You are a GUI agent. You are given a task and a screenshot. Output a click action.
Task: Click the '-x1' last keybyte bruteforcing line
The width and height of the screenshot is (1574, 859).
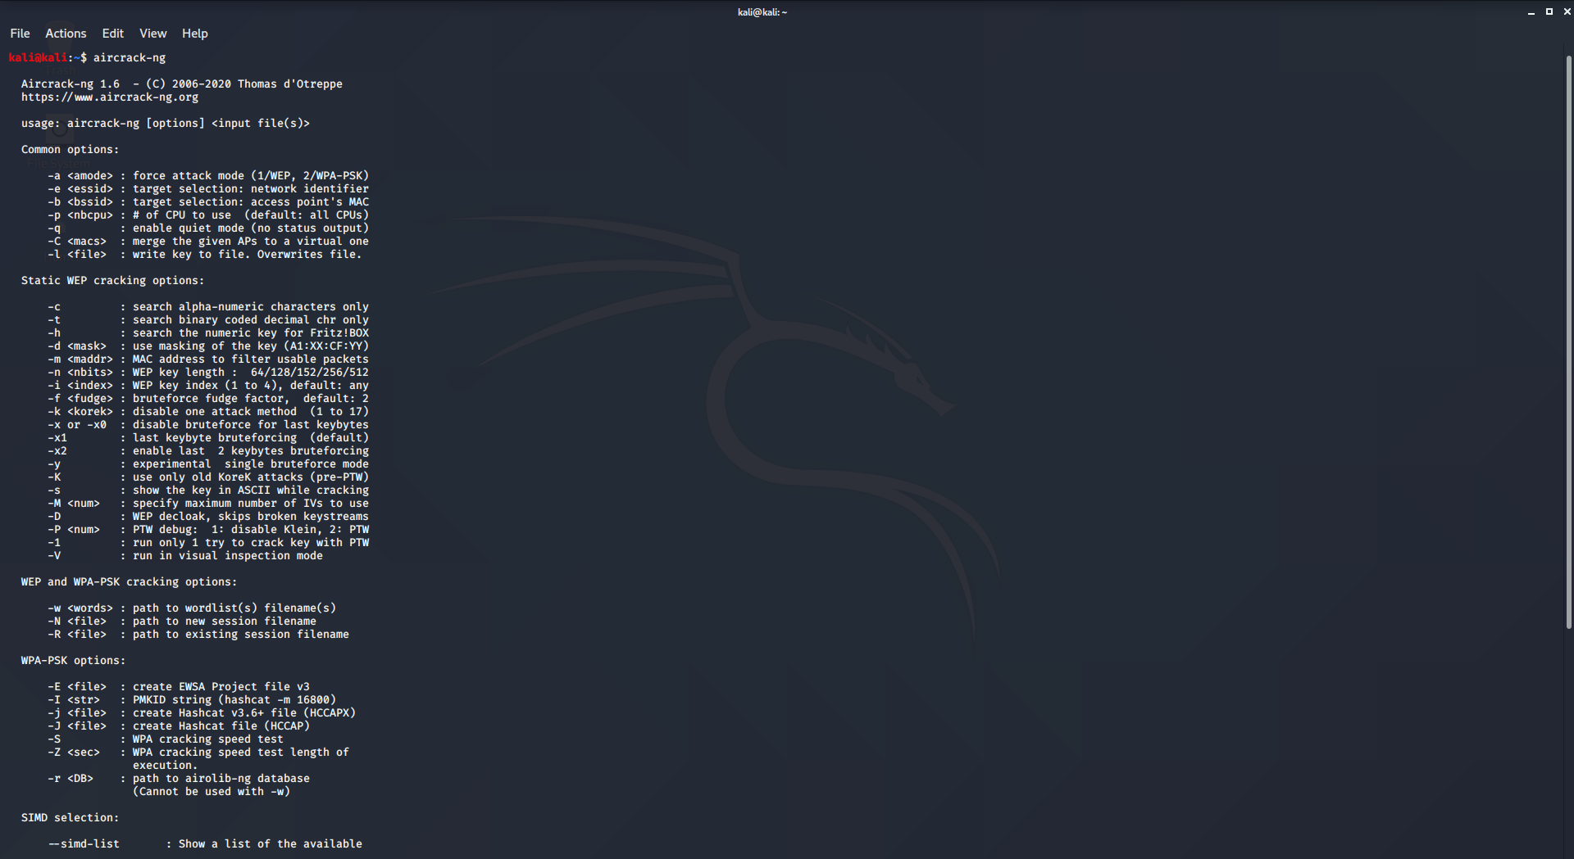point(208,438)
